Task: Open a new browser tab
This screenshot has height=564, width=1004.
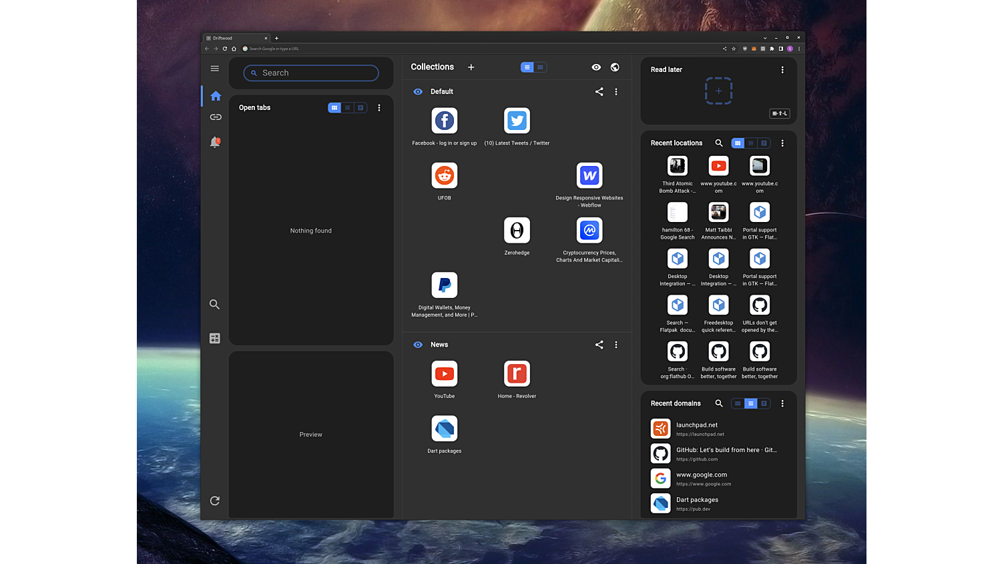Action: click(x=276, y=38)
